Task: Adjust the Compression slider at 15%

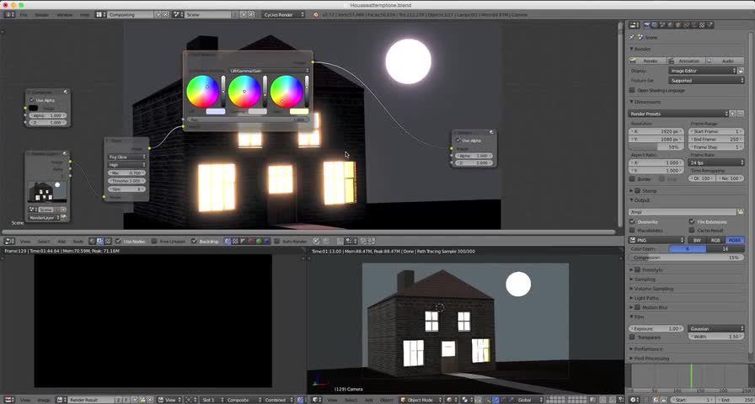Action: 687,258
